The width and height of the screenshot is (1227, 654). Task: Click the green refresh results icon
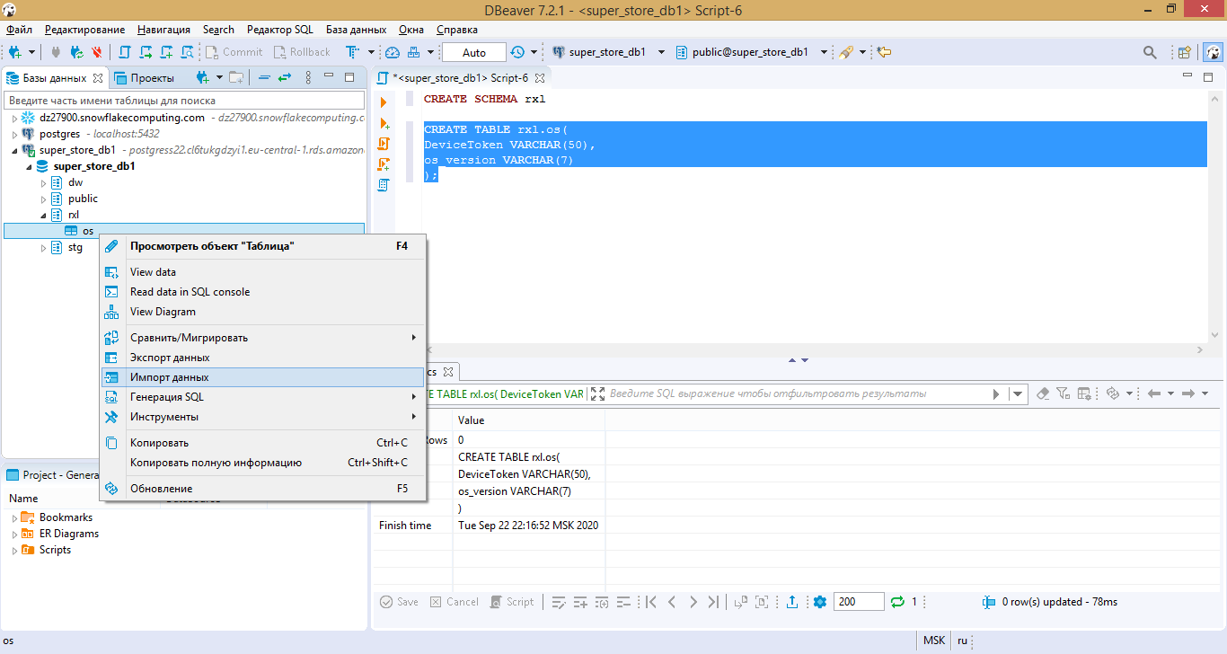[x=896, y=602]
